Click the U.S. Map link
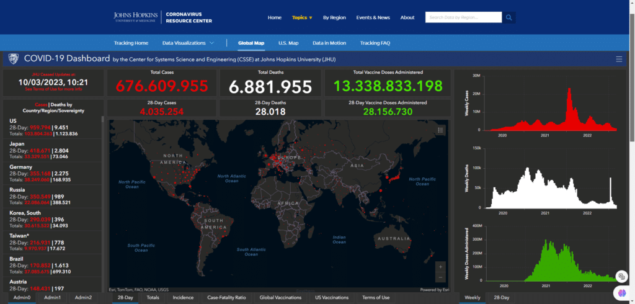This screenshot has height=304, width=635. tap(288, 43)
